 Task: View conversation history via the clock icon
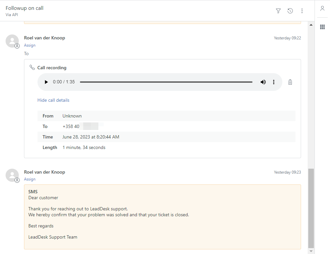point(290,11)
